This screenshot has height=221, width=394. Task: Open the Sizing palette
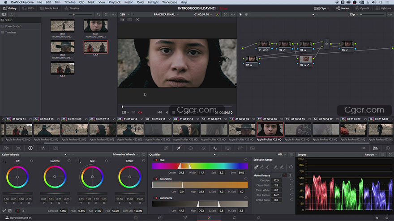pyautogui.click(x=240, y=148)
